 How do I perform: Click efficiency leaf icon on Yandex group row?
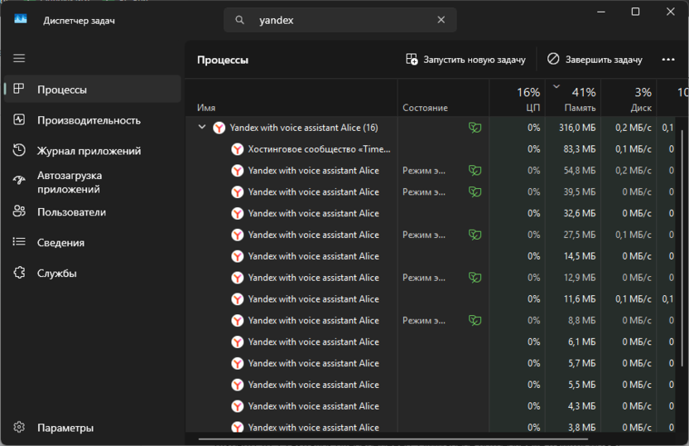click(475, 128)
